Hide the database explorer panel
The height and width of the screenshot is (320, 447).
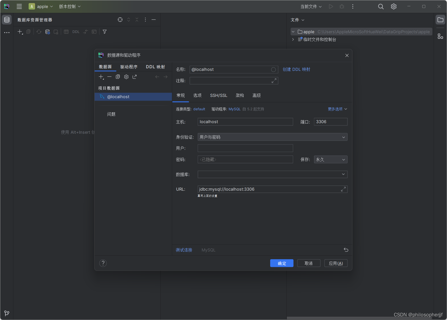coord(154,20)
